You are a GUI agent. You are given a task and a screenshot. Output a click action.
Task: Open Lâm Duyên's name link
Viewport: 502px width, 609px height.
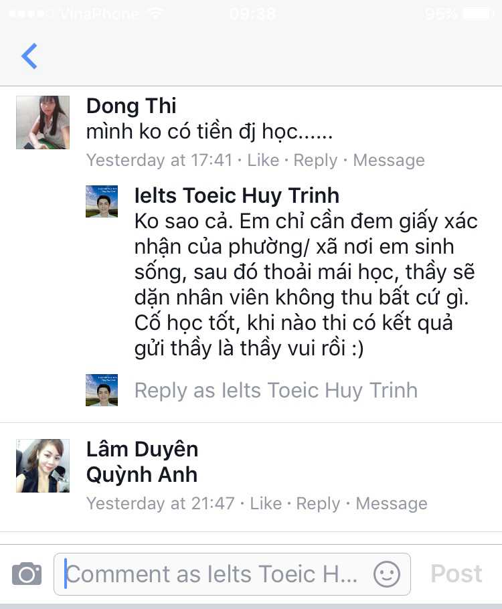tap(142, 449)
